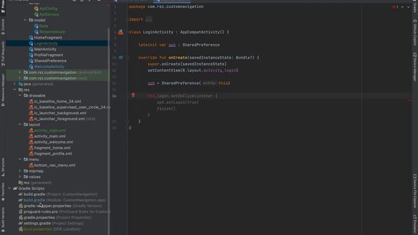Open Device File Explorer panel
The width and height of the screenshot is (418, 235).
(415, 191)
